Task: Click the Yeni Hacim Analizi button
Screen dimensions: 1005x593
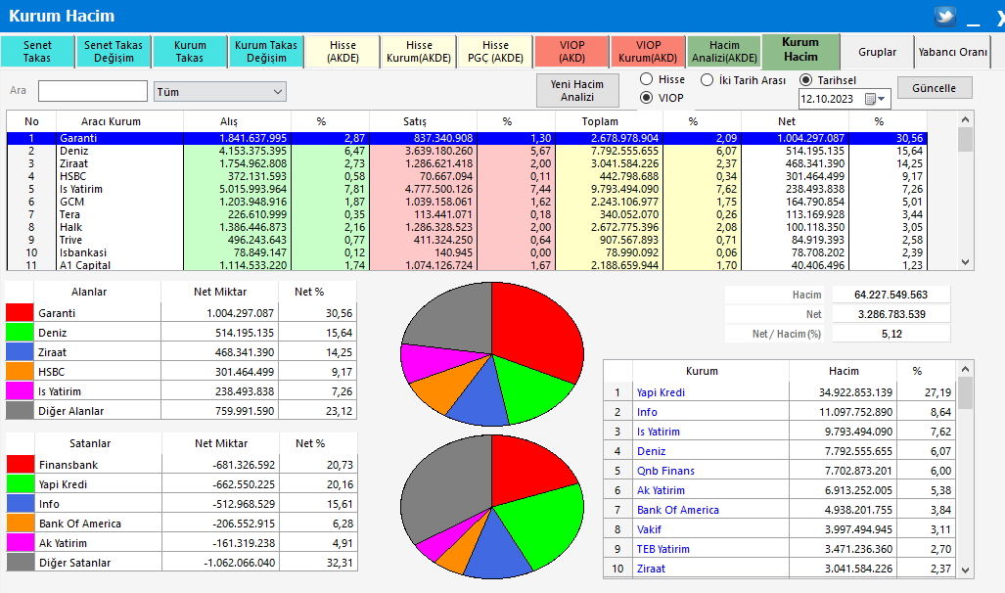Action: click(x=577, y=90)
